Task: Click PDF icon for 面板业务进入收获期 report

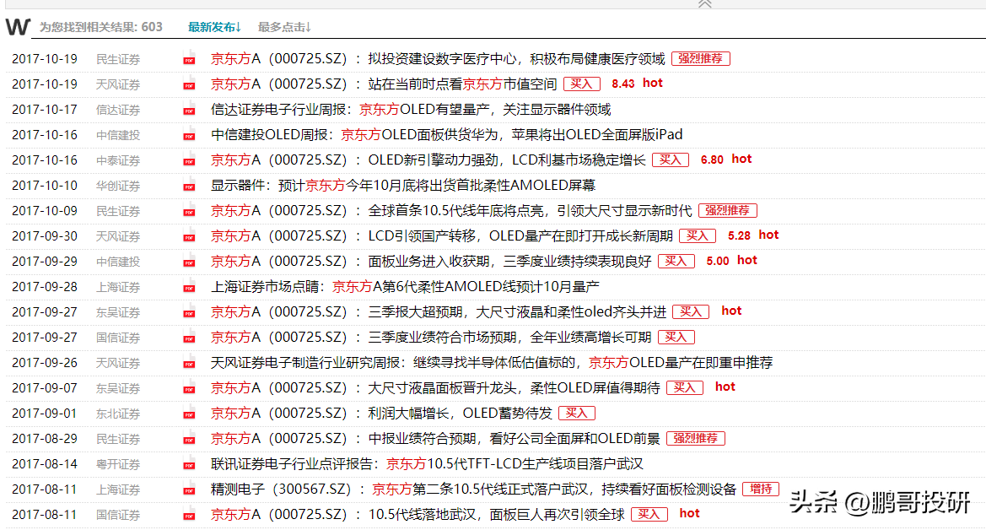Action: (189, 262)
